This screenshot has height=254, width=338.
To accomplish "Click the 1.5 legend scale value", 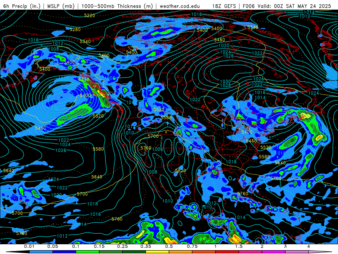I will coord(239,246).
